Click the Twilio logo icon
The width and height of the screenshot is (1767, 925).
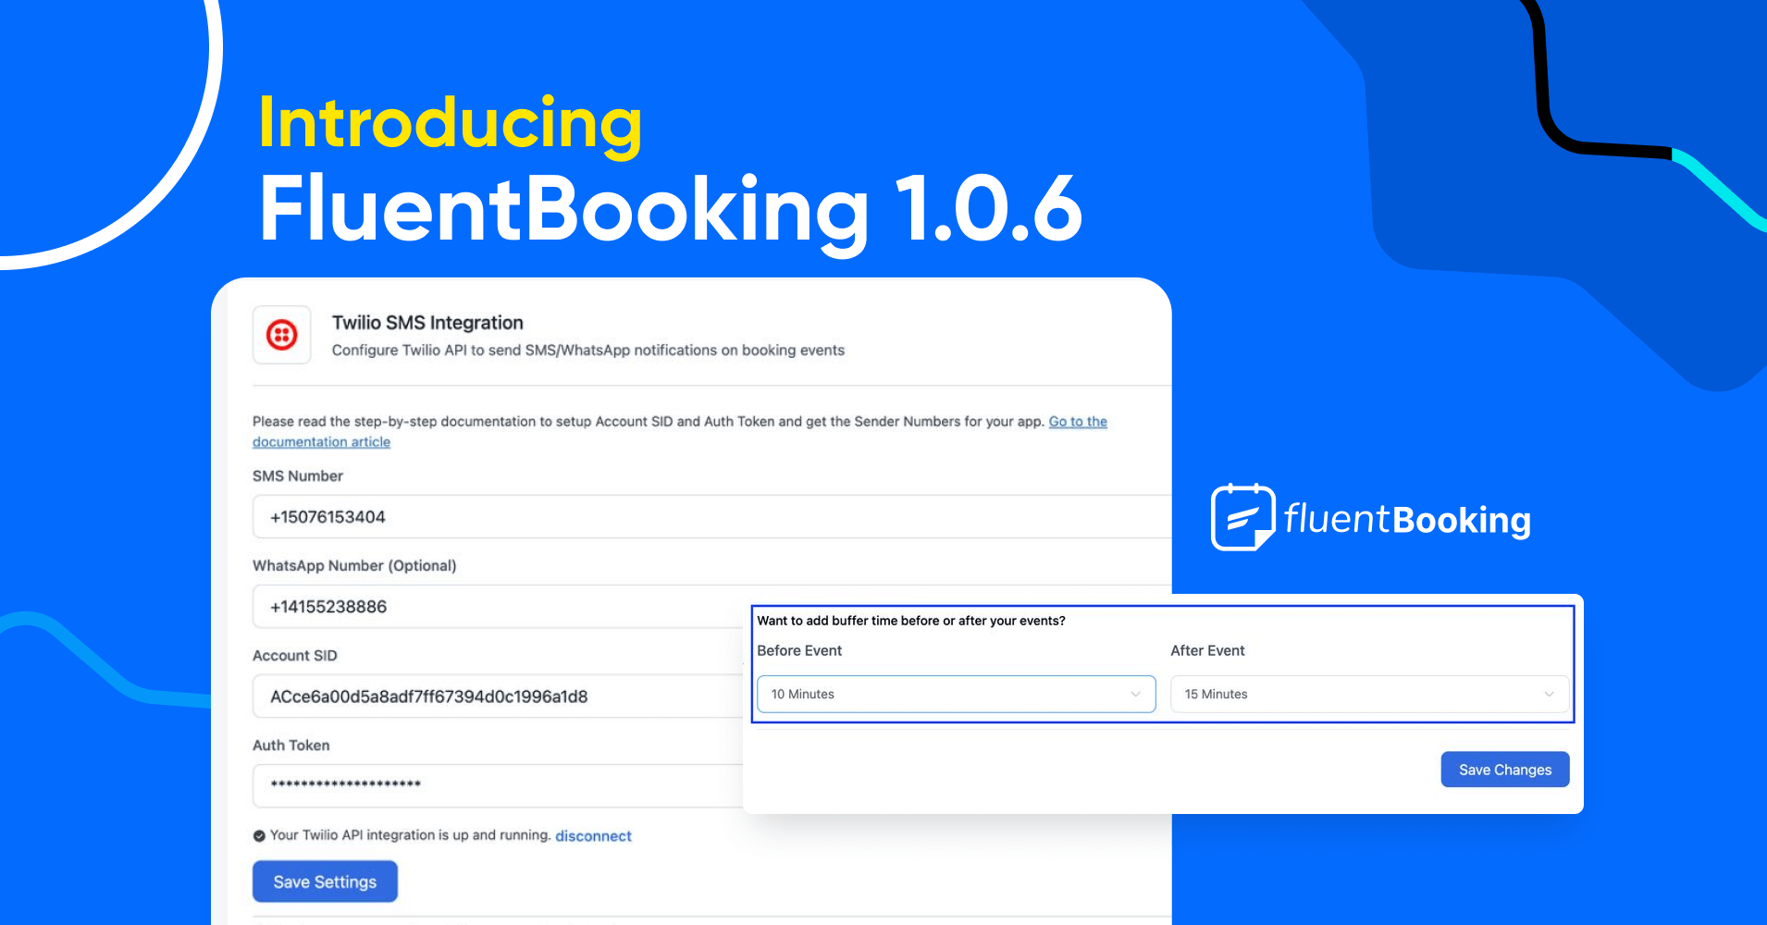[x=282, y=335]
